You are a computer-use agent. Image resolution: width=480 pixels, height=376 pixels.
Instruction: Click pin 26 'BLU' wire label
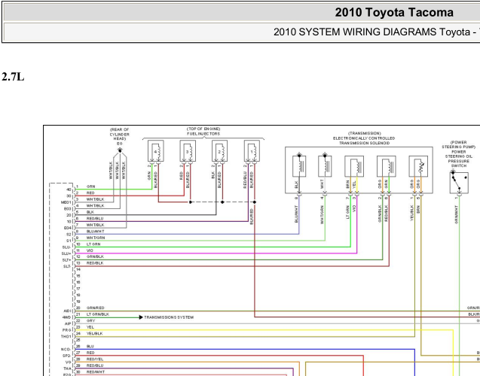[x=90, y=347]
